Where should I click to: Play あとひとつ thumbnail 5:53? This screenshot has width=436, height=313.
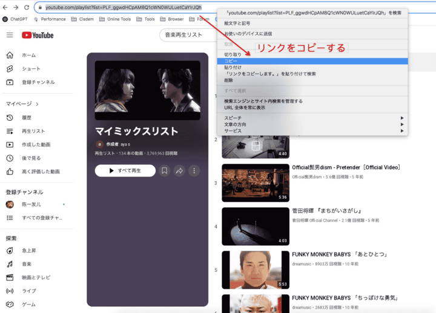(x=256, y=270)
